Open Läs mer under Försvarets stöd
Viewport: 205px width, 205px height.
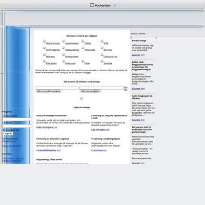[138, 163]
